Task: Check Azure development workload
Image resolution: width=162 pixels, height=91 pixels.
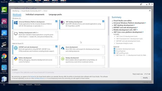Action: [x=103, y=47]
